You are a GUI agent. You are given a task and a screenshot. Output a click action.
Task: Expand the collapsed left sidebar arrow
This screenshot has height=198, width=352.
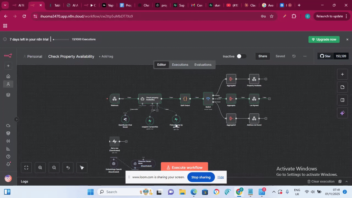(16, 119)
